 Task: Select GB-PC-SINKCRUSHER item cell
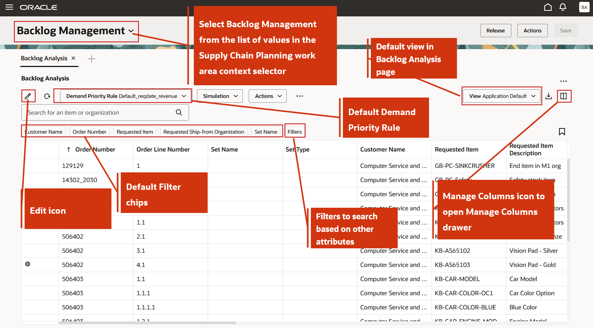click(469, 166)
